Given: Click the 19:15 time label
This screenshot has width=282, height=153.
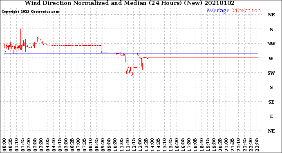Looking at the screenshot, I should [x=208, y=145].
